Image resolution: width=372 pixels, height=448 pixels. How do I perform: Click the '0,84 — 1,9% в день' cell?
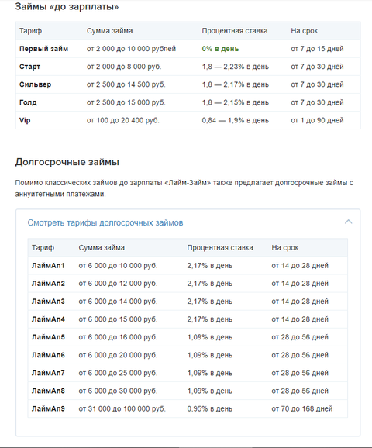pyautogui.click(x=235, y=120)
